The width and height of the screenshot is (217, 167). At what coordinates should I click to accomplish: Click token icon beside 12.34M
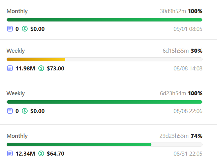point(10,154)
